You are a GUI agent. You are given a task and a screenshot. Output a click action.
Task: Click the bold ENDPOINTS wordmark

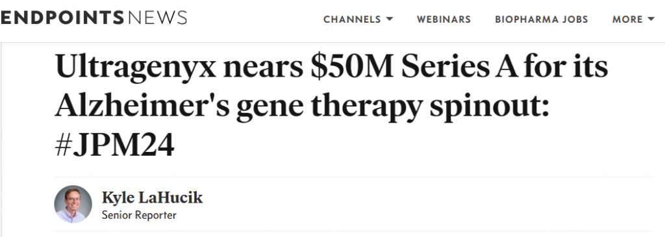point(62,18)
